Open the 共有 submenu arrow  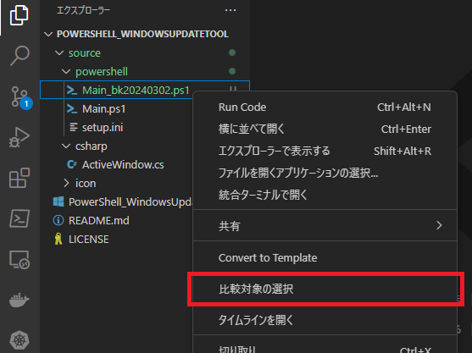[x=439, y=225]
